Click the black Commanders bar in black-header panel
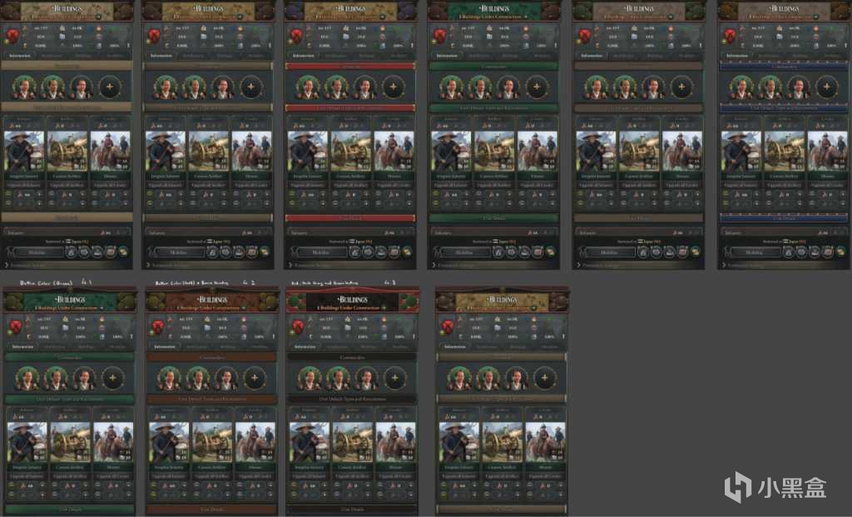 (352, 357)
